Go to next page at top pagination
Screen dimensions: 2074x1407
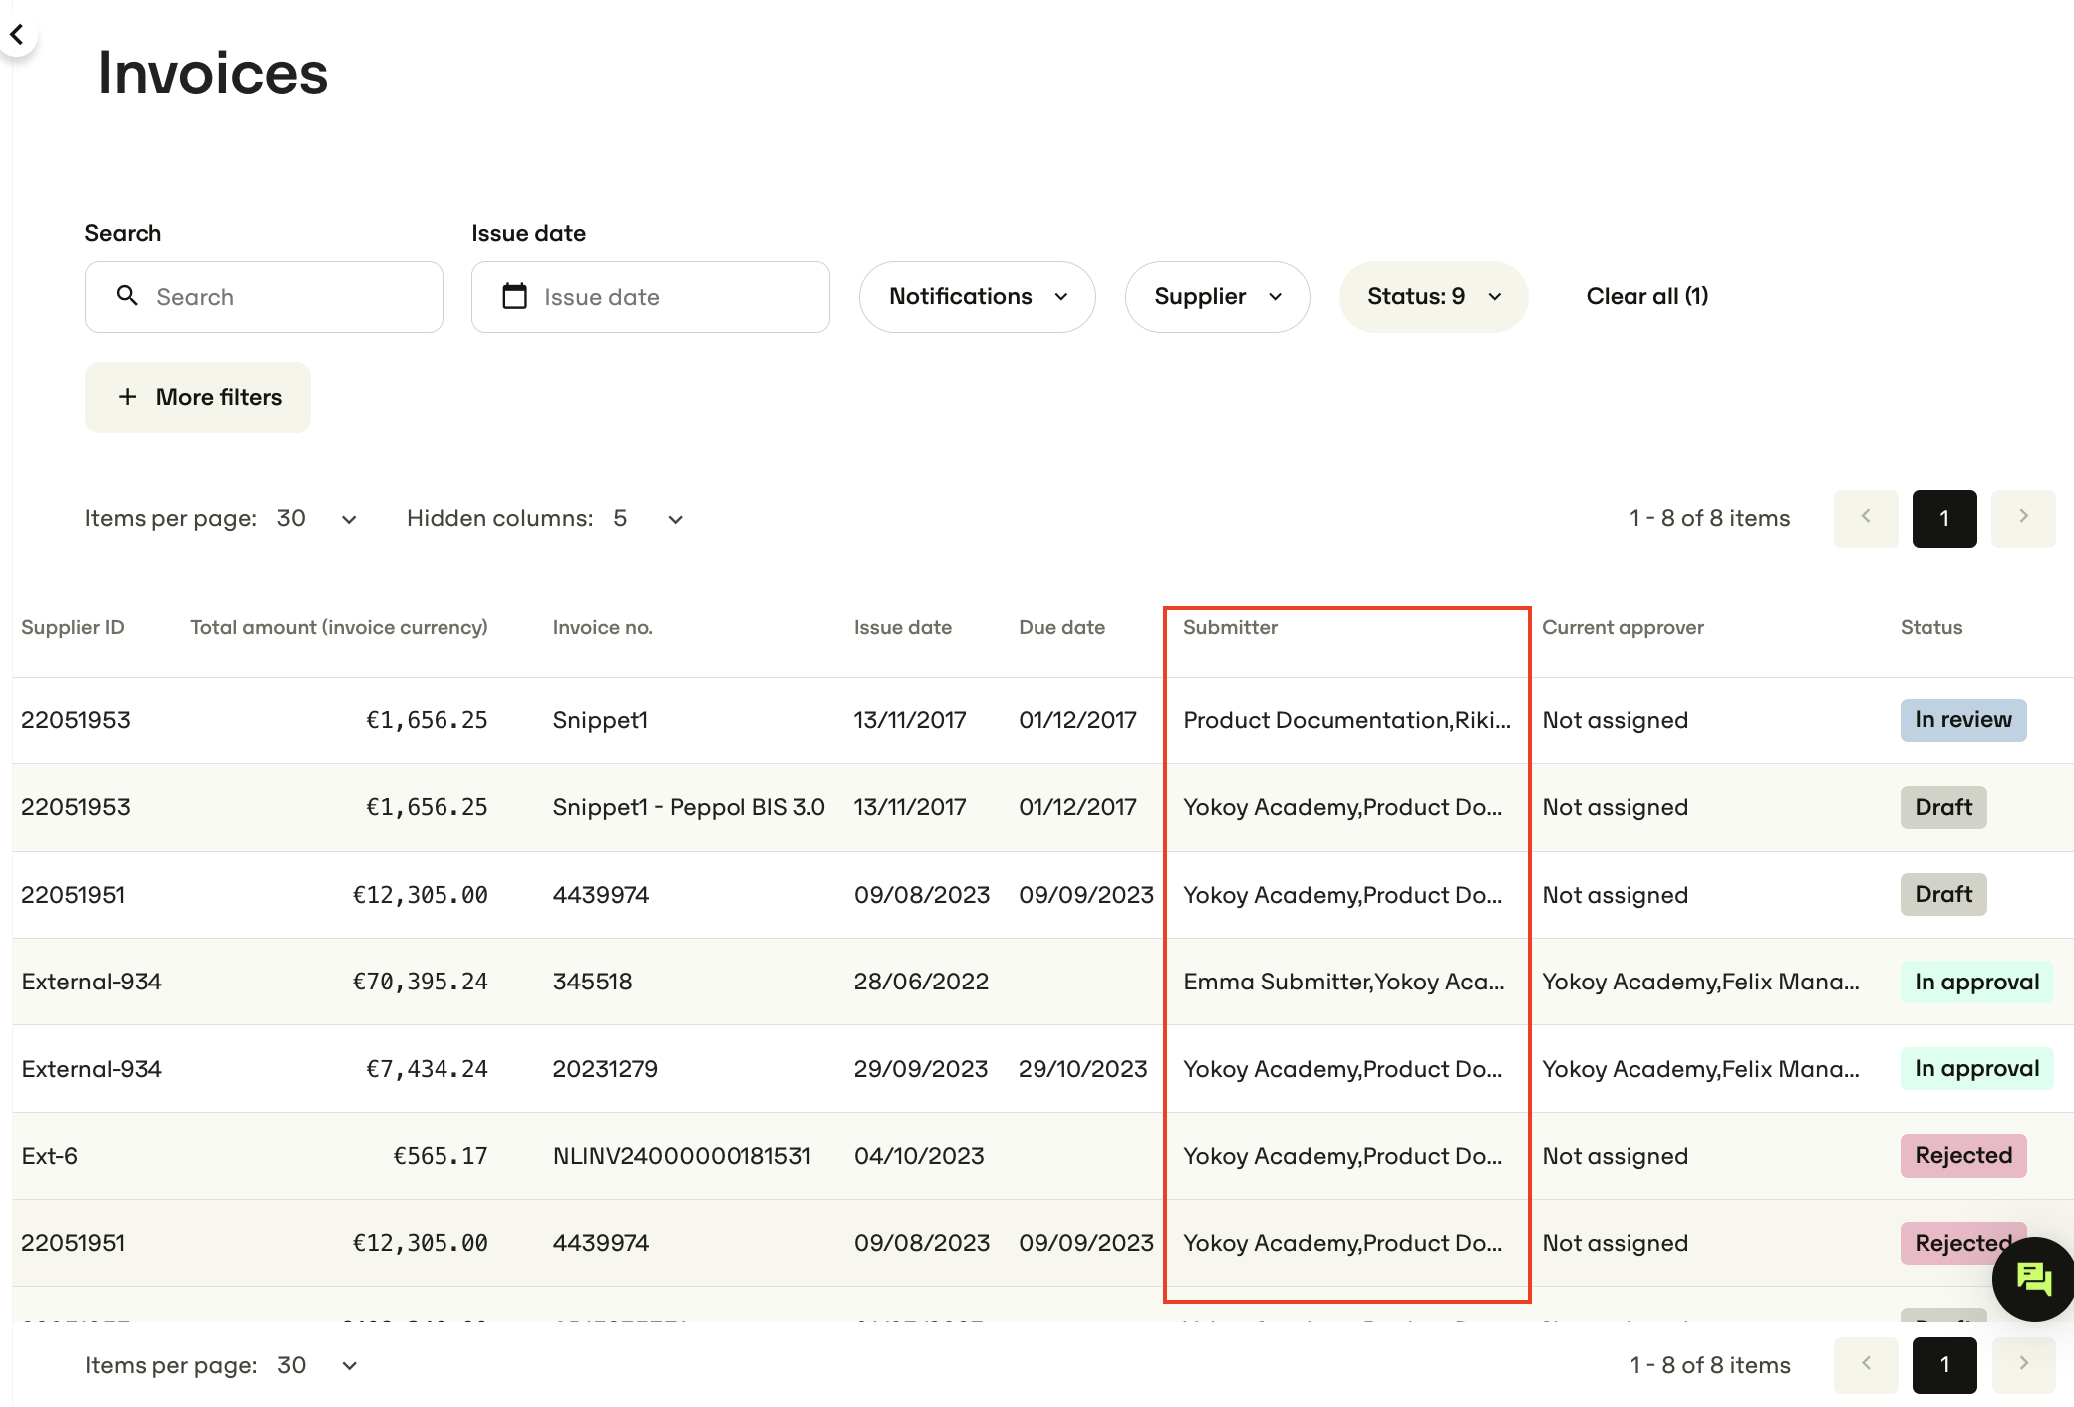[x=2022, y=518]
